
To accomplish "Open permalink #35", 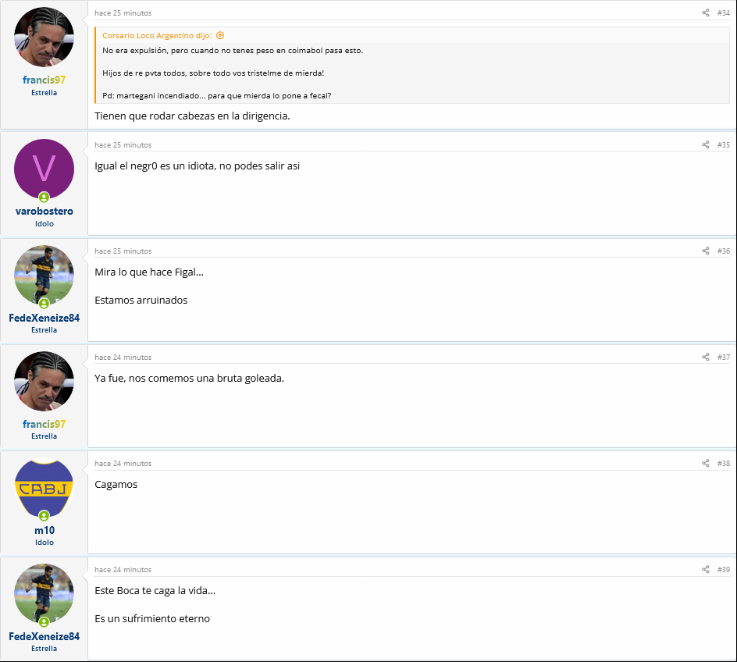I will pos(724,145).
